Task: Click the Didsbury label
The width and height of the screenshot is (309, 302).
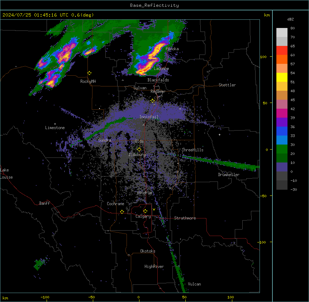Action: tap(137, 155)
